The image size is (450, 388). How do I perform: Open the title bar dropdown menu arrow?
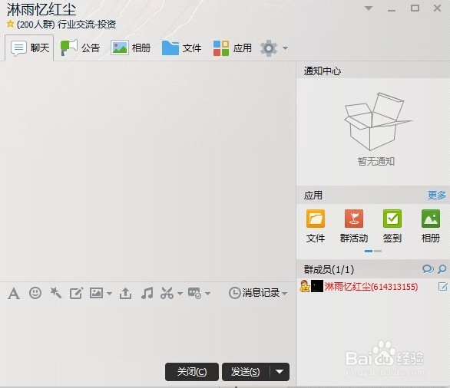(x=369, y=8)
